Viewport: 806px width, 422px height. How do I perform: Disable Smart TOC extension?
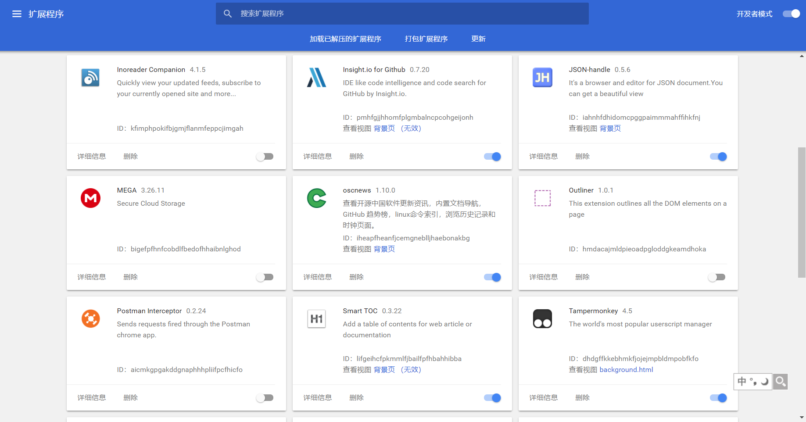[x=492, y=398]
